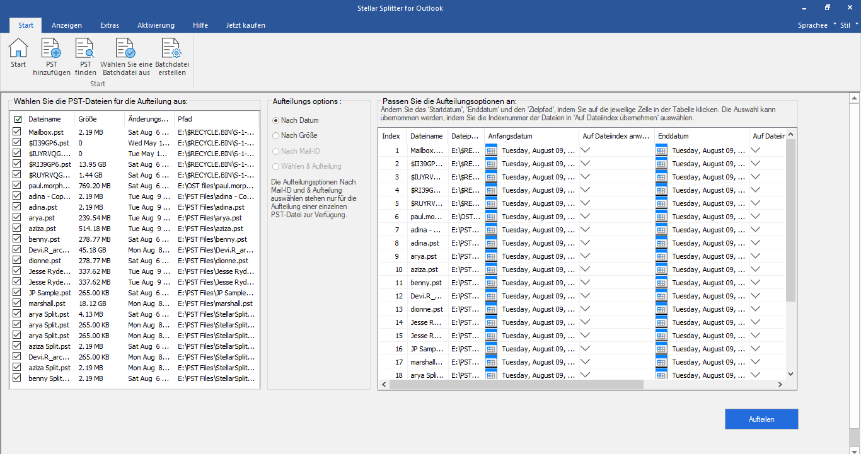
Task: Click Wählen Sie eine Batchdatei aus icon
Action: pyautogui.click(x=126, y=48)
